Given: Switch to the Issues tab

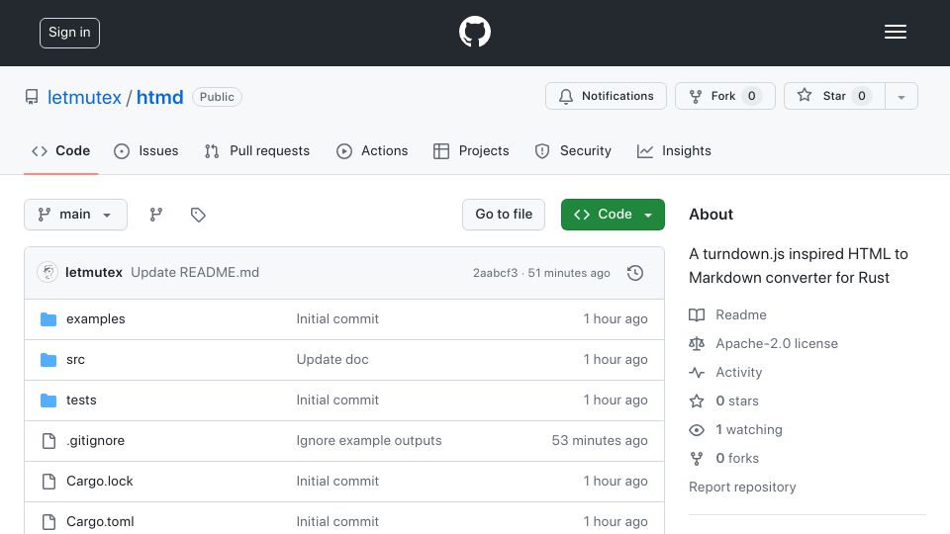Looking at the screenshot, I should (146, 150).
